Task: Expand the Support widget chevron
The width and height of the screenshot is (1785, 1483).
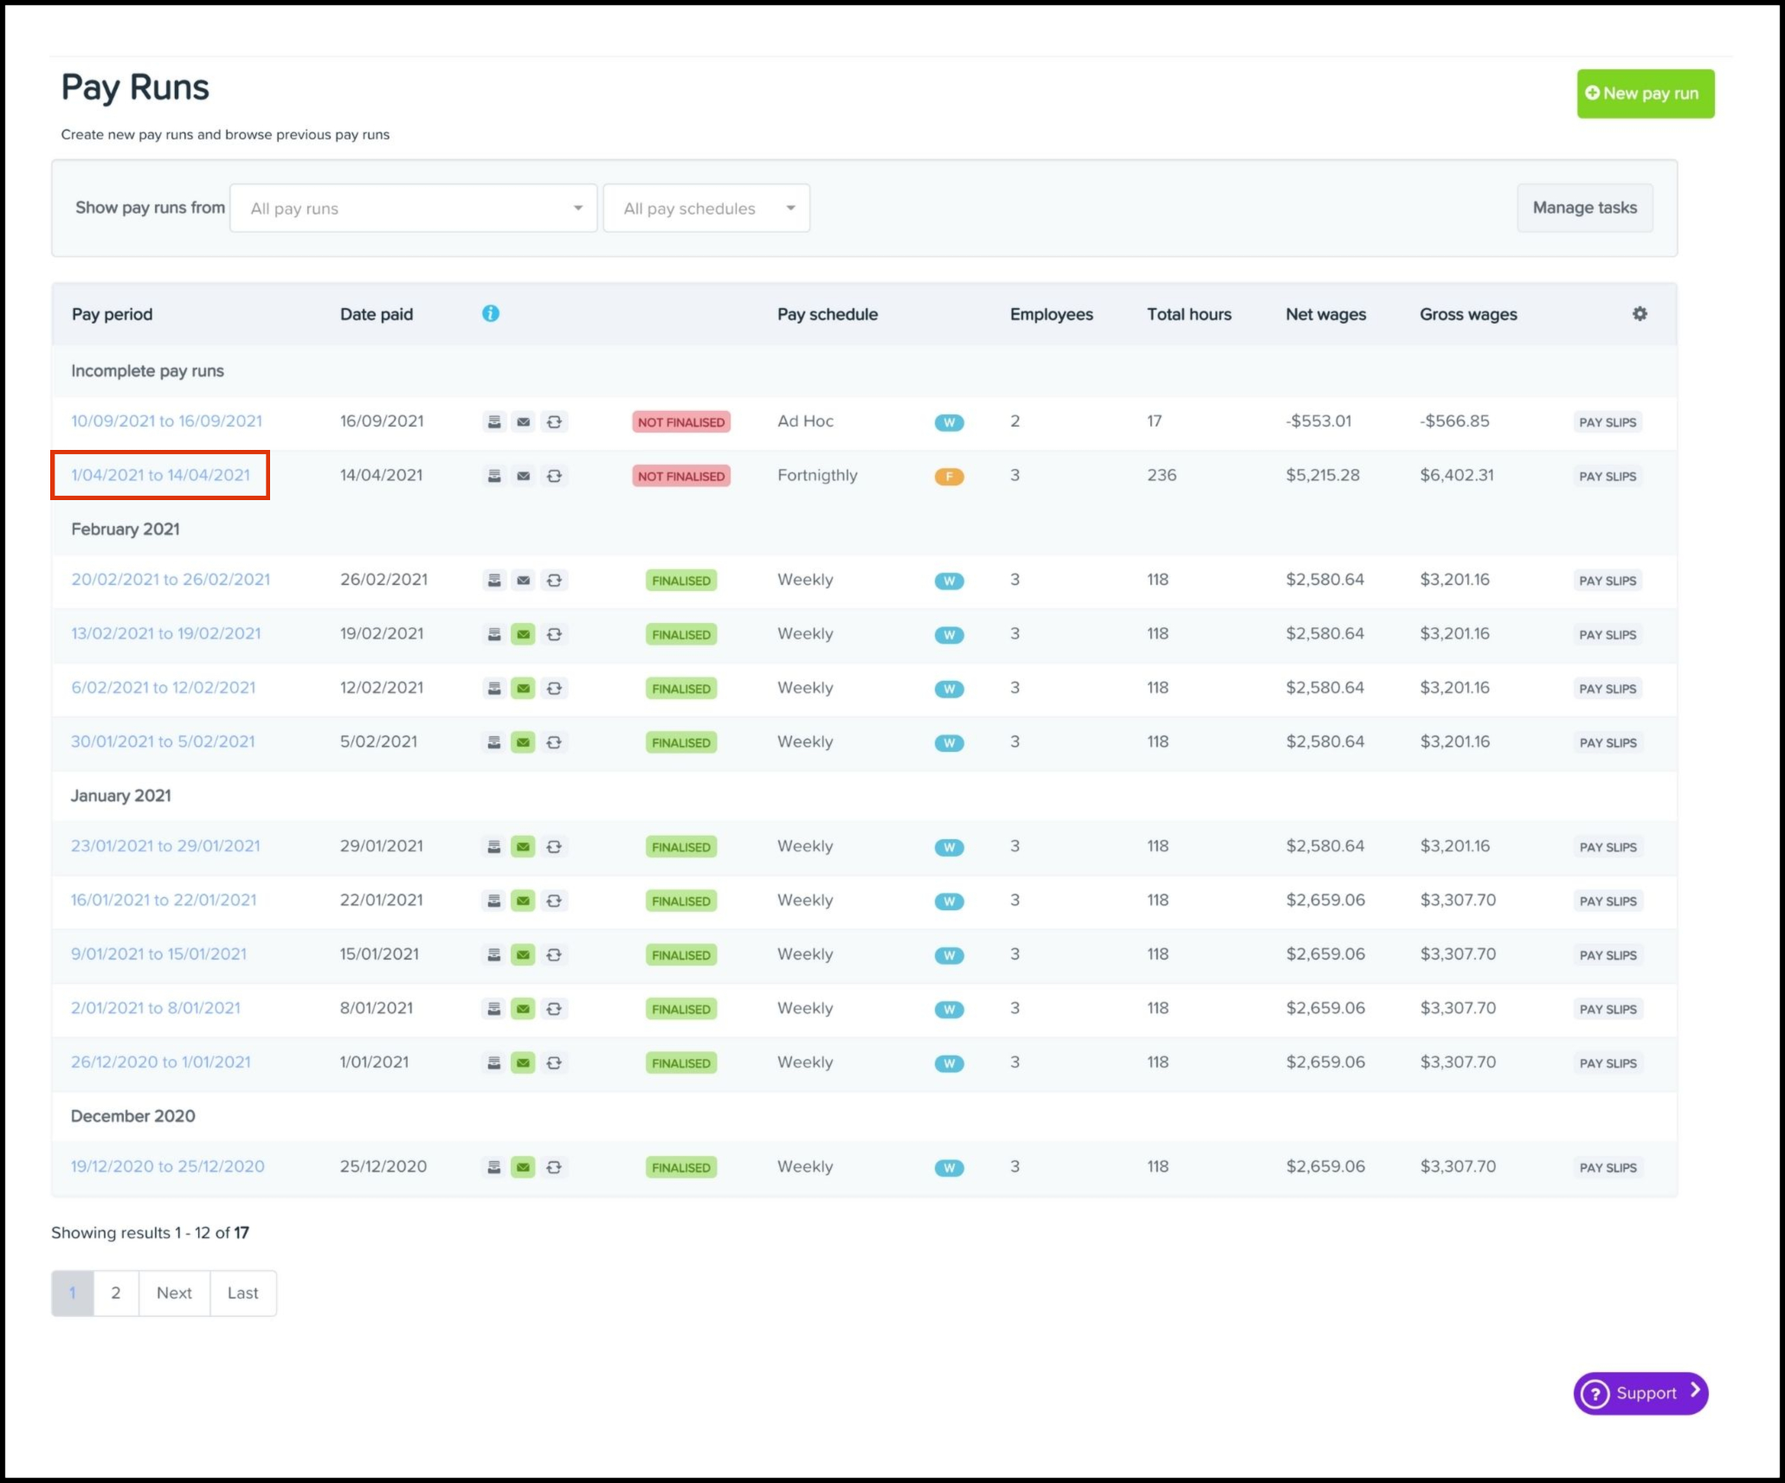Action: click(x=1695, y=1391)
